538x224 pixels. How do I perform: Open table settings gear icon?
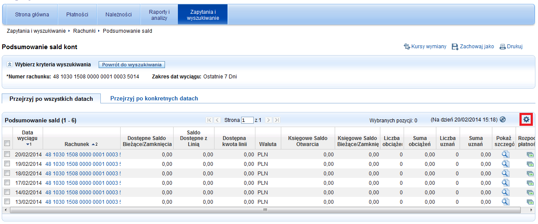526,119
